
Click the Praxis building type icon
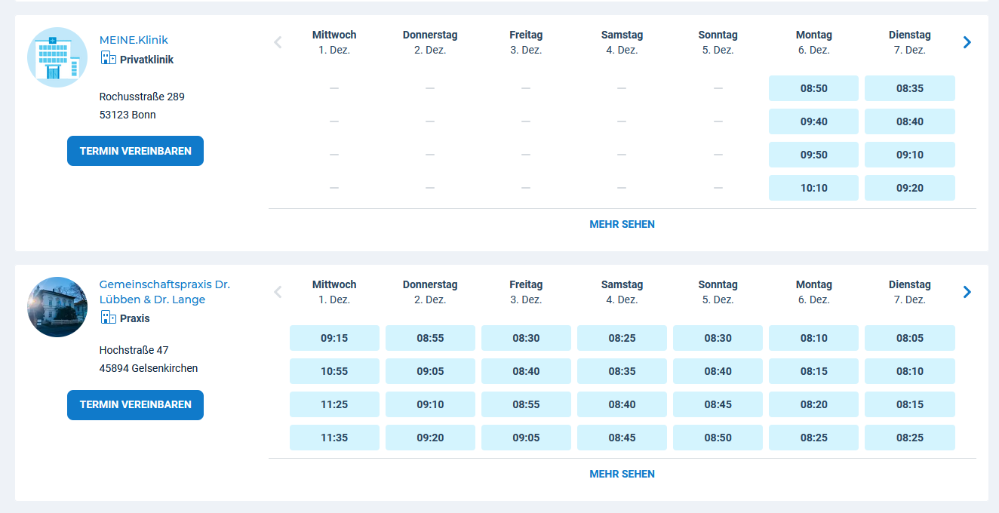108,318
